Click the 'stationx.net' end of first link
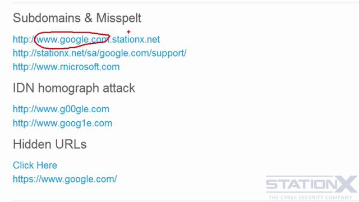This screenshot has width=359, height=202. tap(136, 39)
